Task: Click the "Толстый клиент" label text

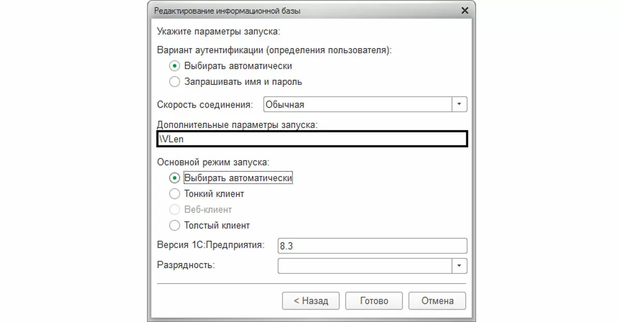Action: coord(217,226)
